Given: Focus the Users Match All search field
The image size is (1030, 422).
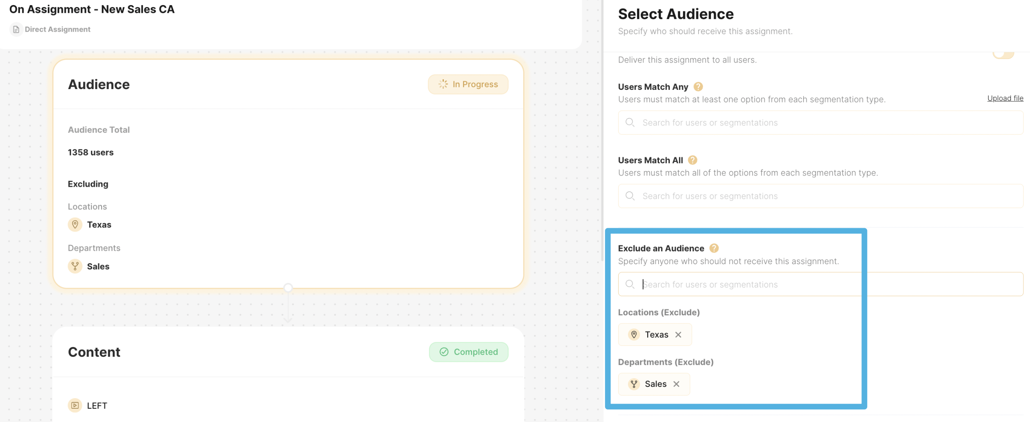Looking at the screenshot, I should point(820,196).
